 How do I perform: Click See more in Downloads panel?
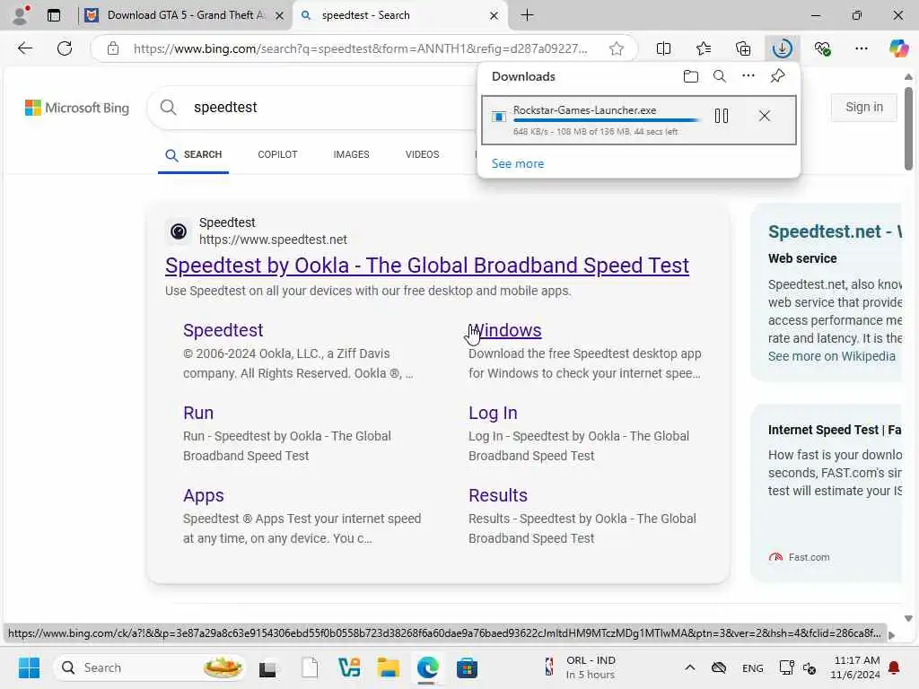pyautogui.click(x=518, y=164)
